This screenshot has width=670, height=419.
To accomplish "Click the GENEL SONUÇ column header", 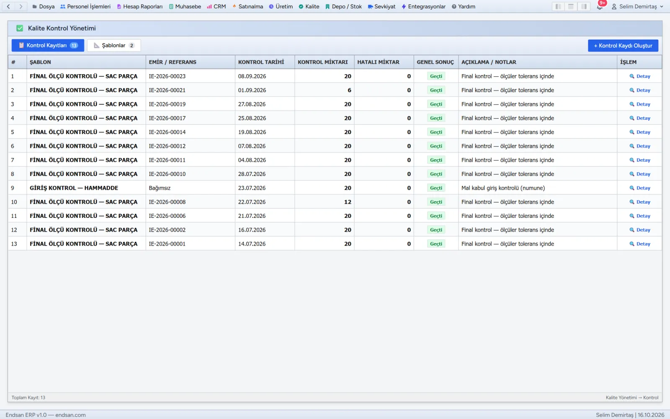I will [x=435, y=62].
